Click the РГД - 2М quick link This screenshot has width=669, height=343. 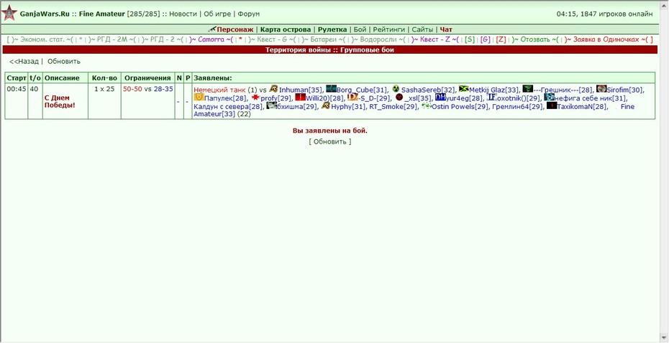(x=112, y=39)
